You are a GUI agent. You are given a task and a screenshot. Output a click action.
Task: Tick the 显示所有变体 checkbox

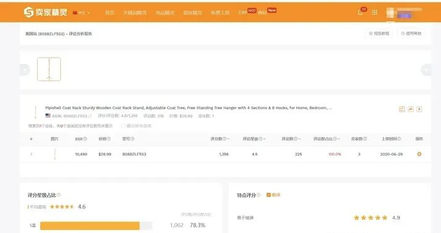click(122, 126)
